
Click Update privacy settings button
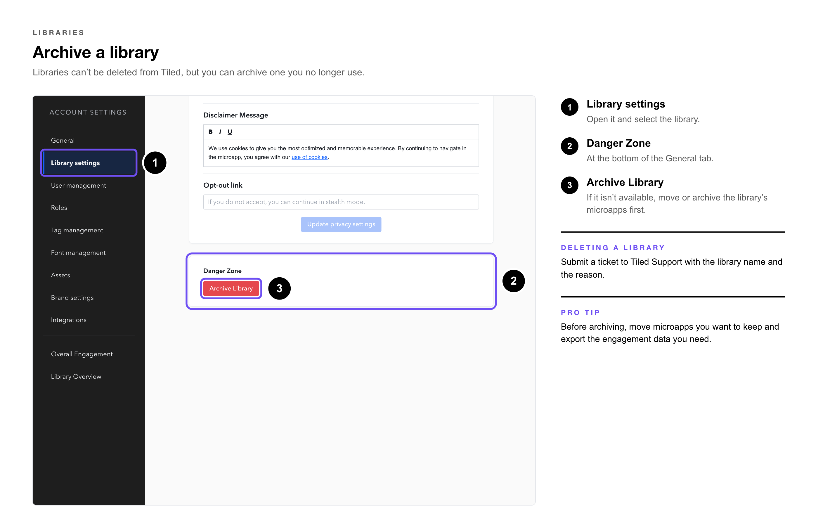[x=341, y=224]
